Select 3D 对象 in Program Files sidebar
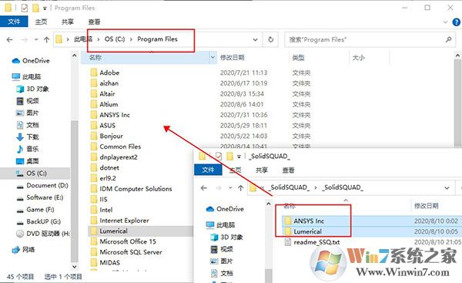 click(32, 89)
